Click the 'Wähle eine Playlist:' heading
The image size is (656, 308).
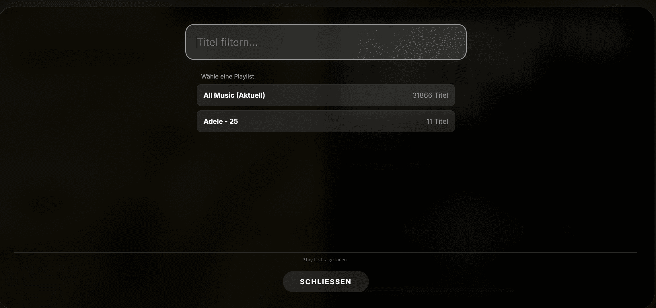pyautogui.click(x=228, y=76)
